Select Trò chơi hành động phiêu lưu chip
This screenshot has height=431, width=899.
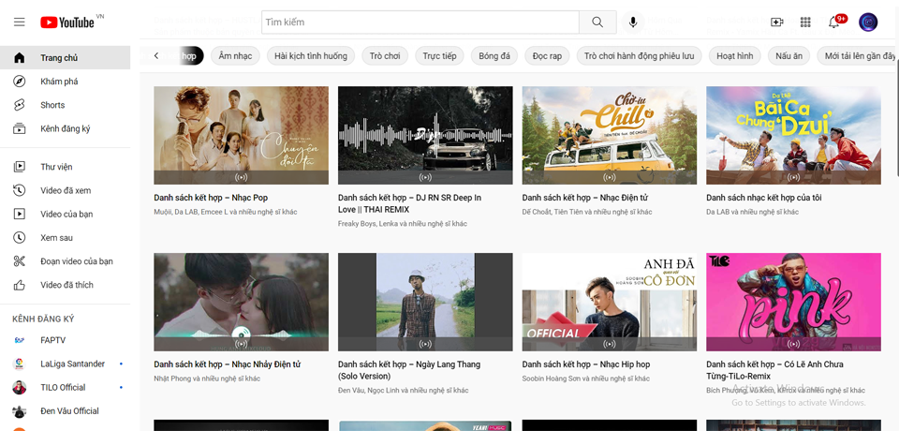640,55
